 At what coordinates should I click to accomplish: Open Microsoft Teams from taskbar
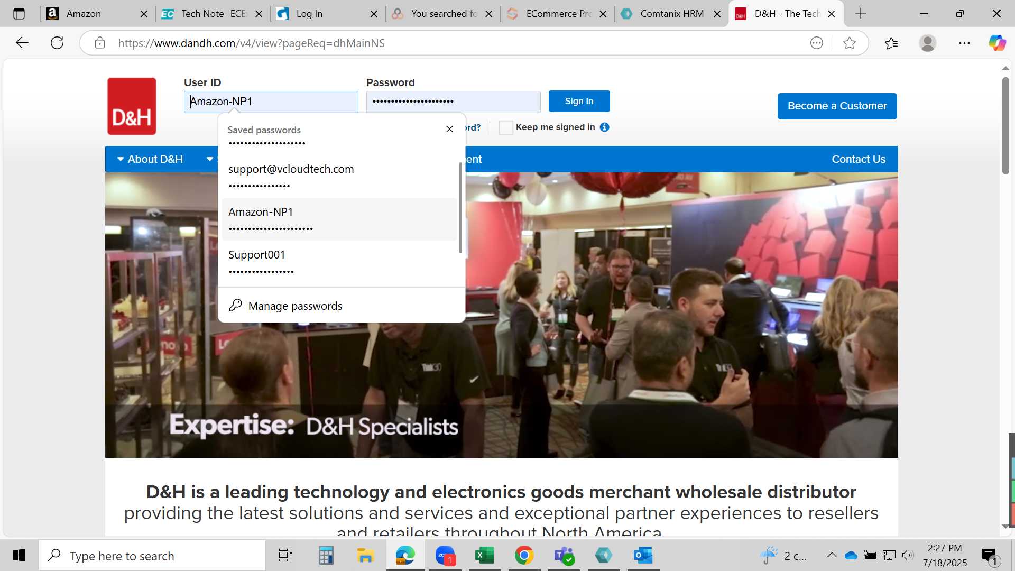coord(564,556)
